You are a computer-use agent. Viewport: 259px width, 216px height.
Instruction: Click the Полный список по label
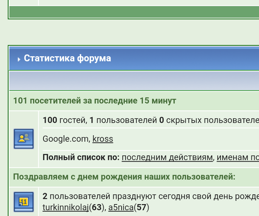pos(81,158)
